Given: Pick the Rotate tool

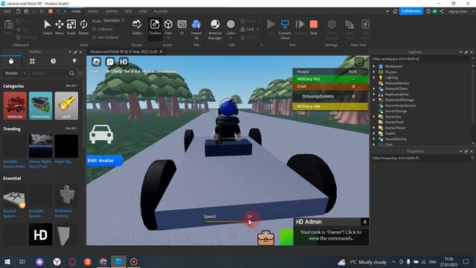Looking at the screenshot, I should (x=83, y=27).
